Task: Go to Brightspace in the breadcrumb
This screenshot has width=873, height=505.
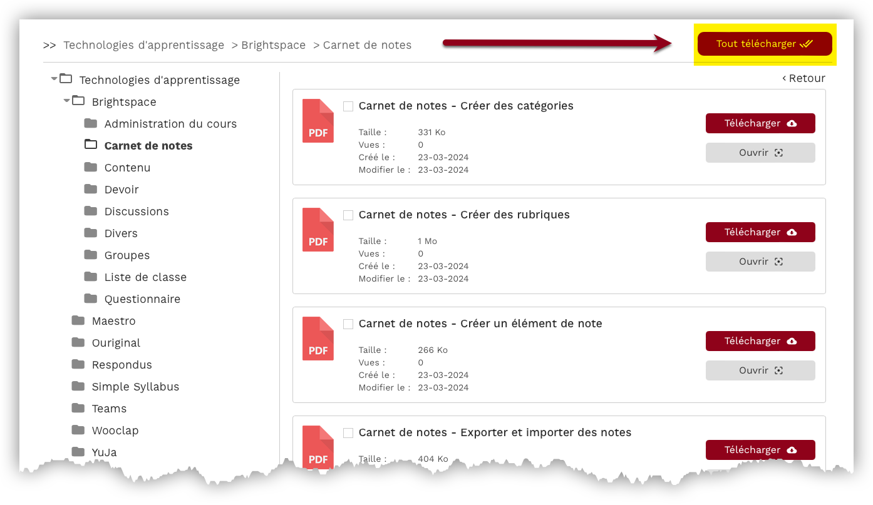Action: click(273, 45)
